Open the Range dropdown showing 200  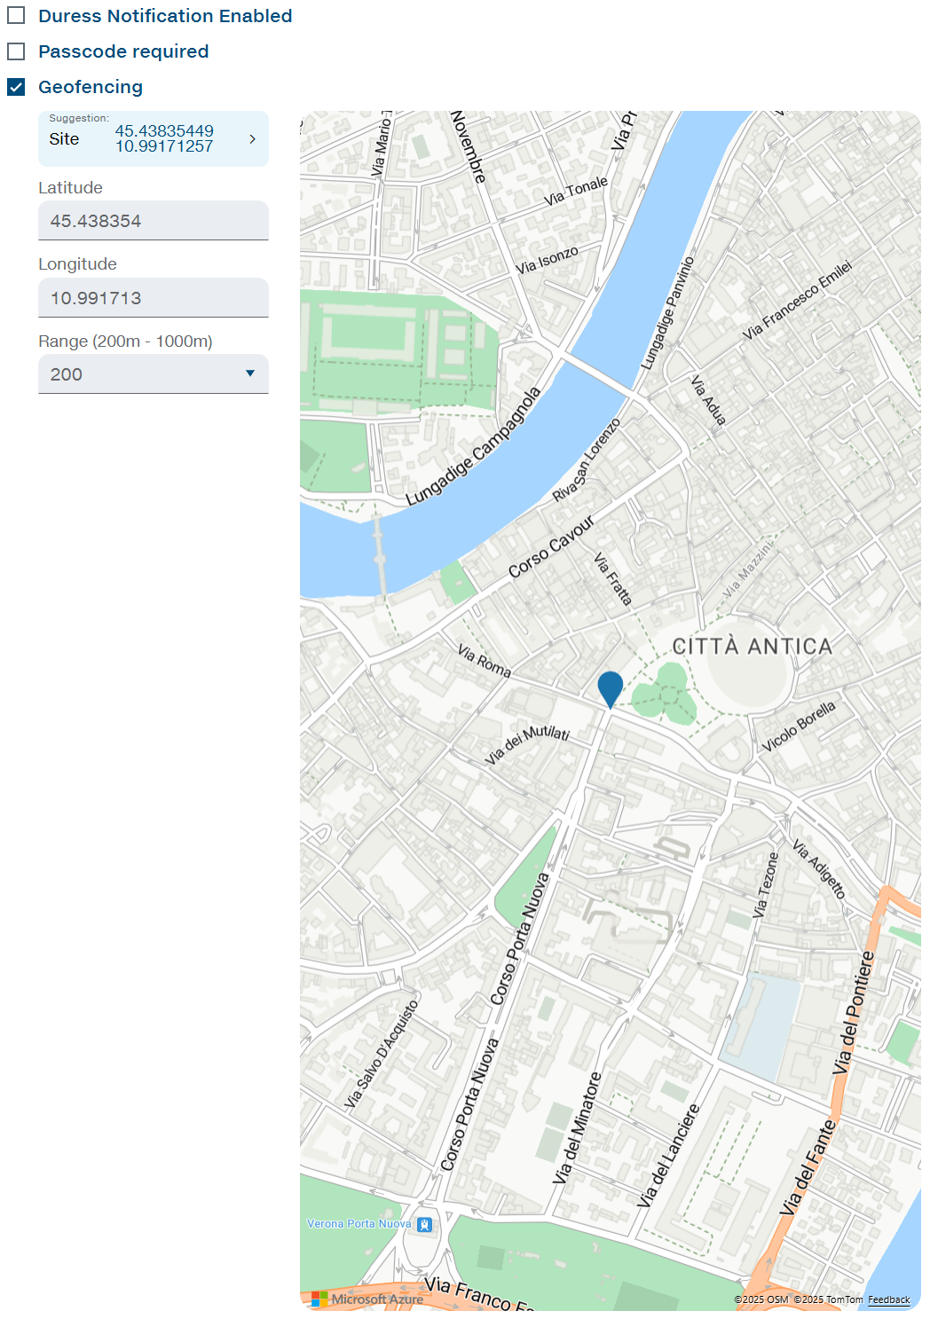point(153,374)
